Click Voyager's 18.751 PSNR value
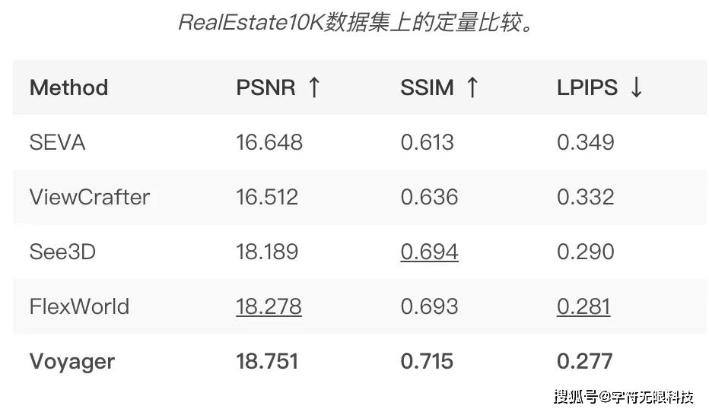 pos(267,361)
